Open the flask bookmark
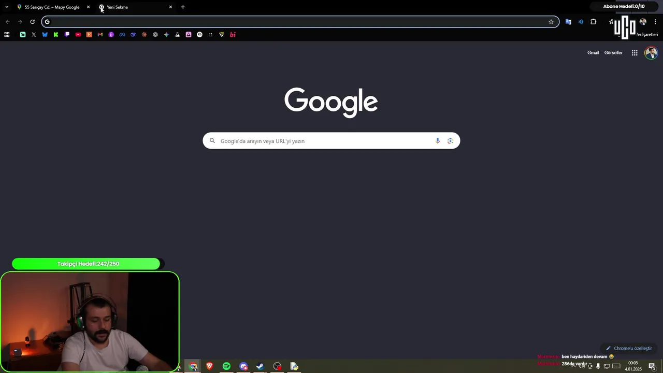 177,35
